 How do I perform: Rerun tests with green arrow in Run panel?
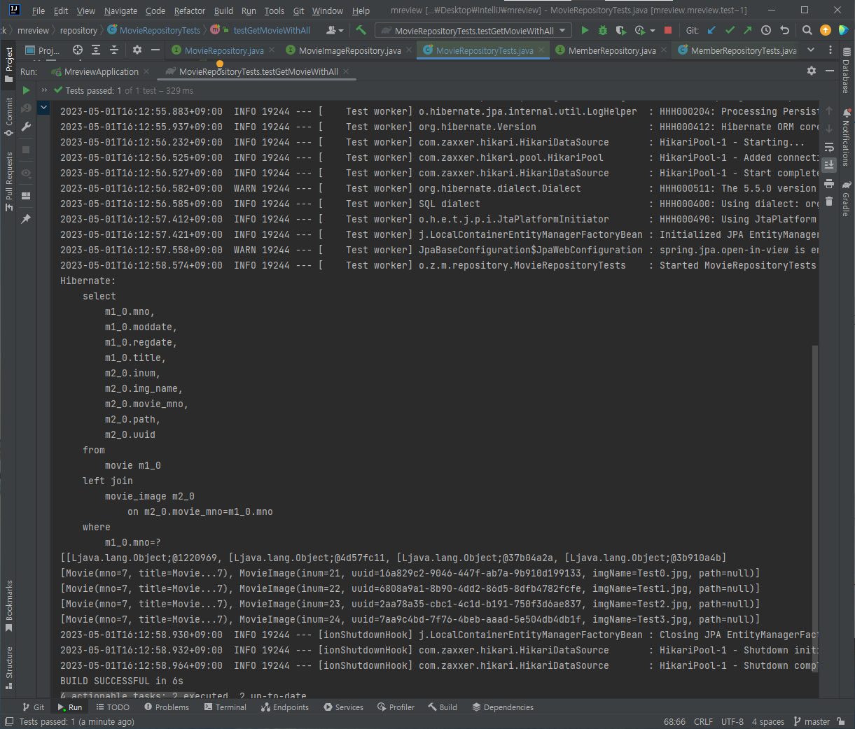pyautogui.click(x=26, y=90)
